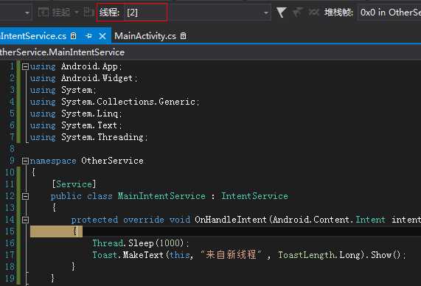Click the OtherService namespace name
Image resolution: width=421 pixels, height=286 pixels.
(x=113, y=161)
